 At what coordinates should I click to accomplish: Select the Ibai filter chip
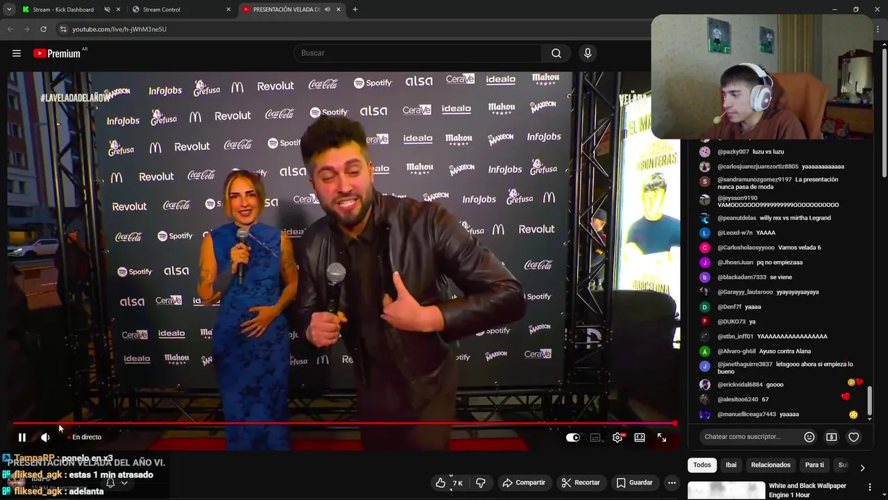[x=731, y=465]
